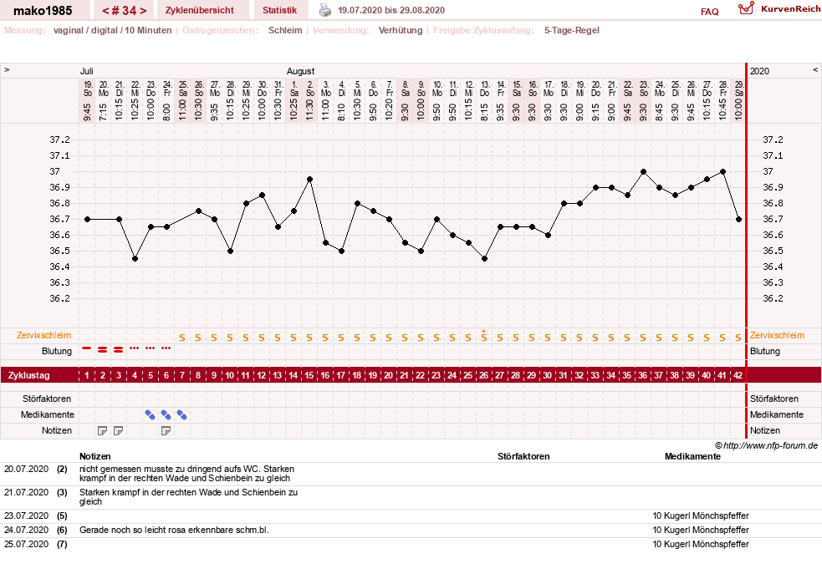The width and height of the screenshot is (822, 579).
Task: Open the note icon on cycle day 2
Action: click(x=103, y=431)
